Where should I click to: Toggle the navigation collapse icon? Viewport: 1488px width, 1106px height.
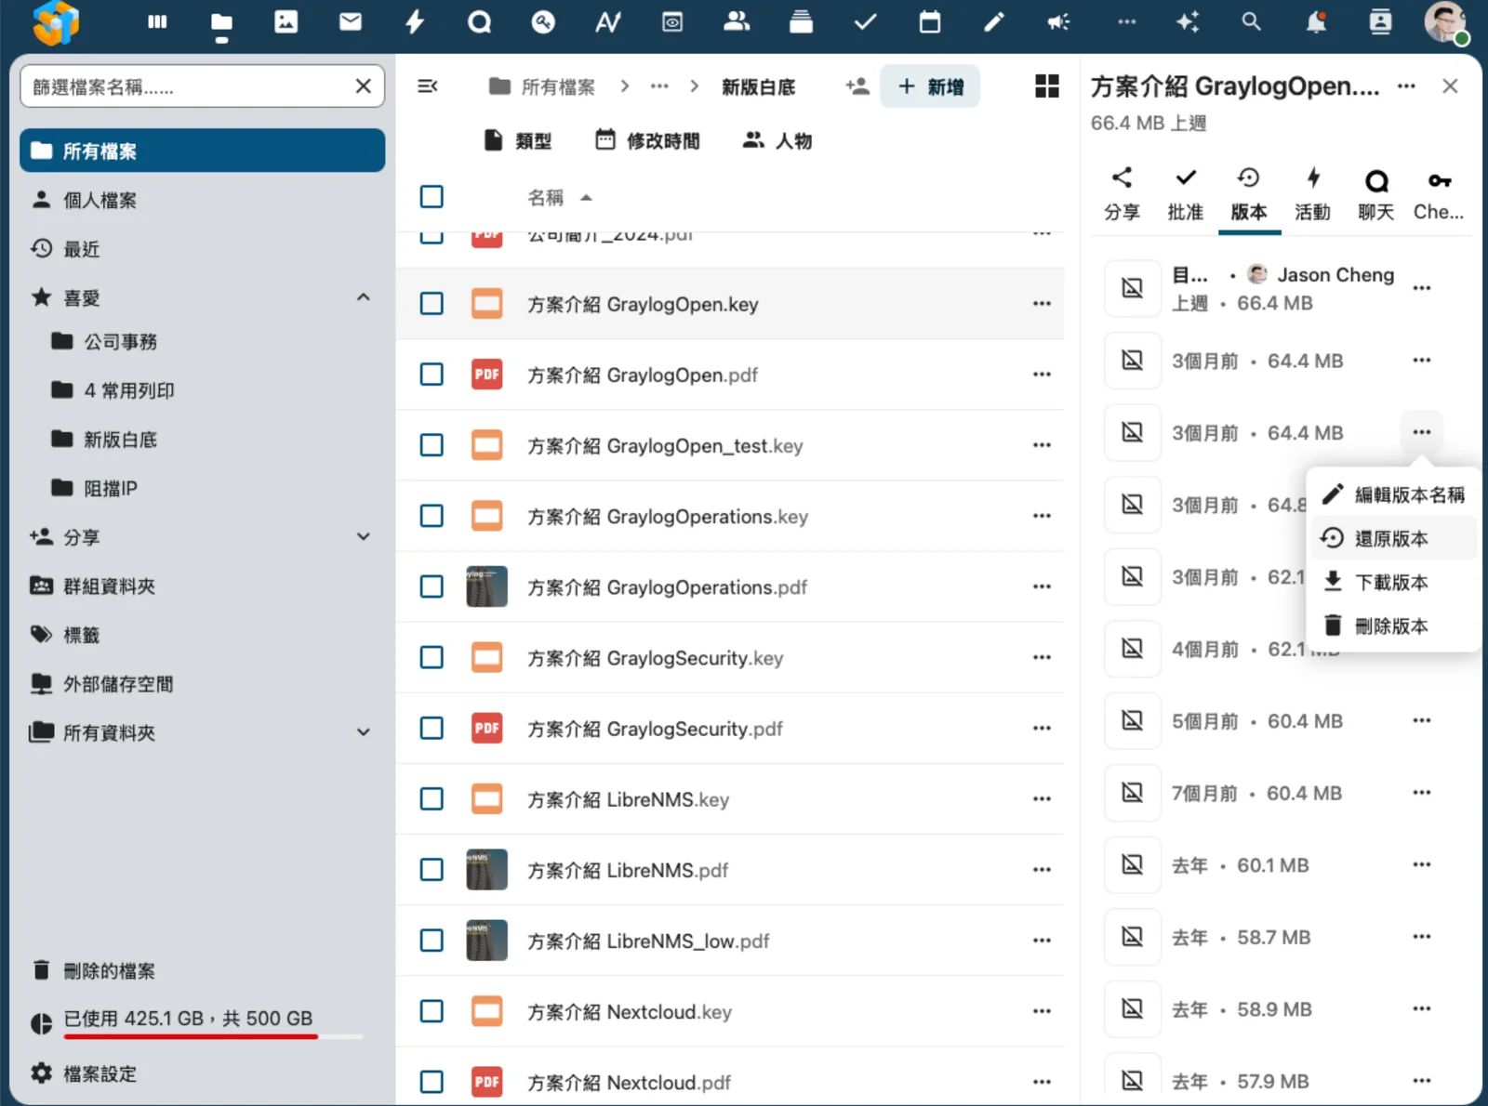coord(428,86)
